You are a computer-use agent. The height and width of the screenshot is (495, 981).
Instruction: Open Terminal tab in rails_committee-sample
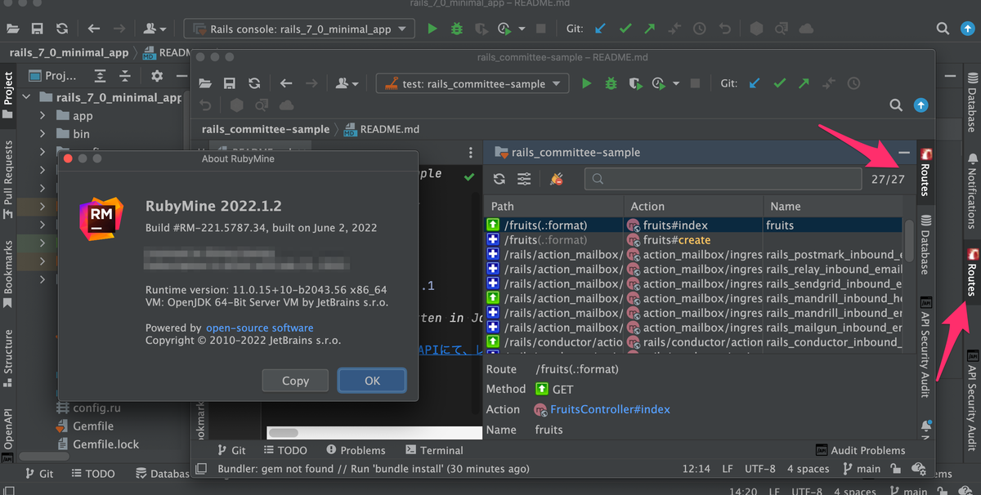[x=433, y=450]
